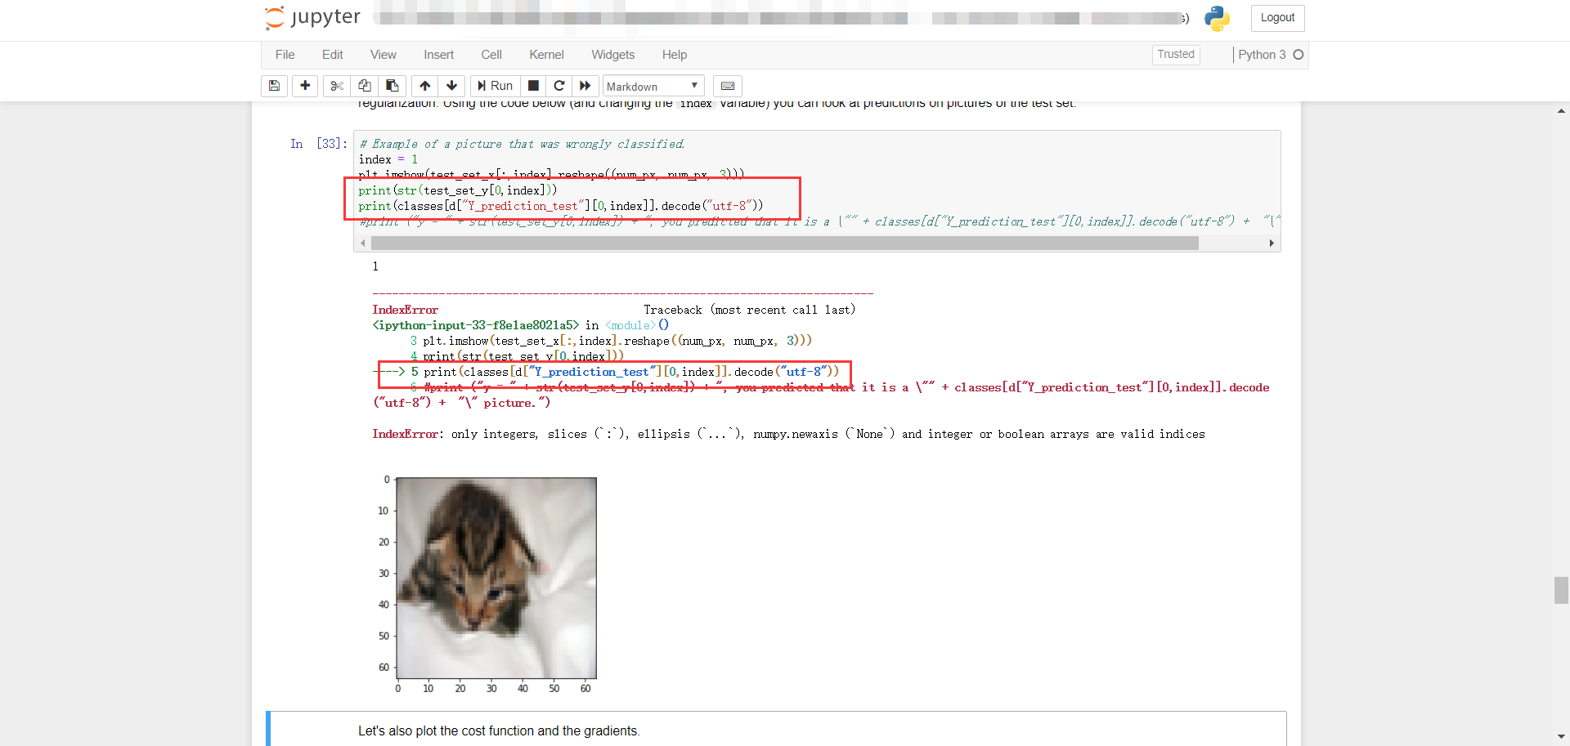
Task: Open the command palette keyboard icon
Action: (727, 86)
